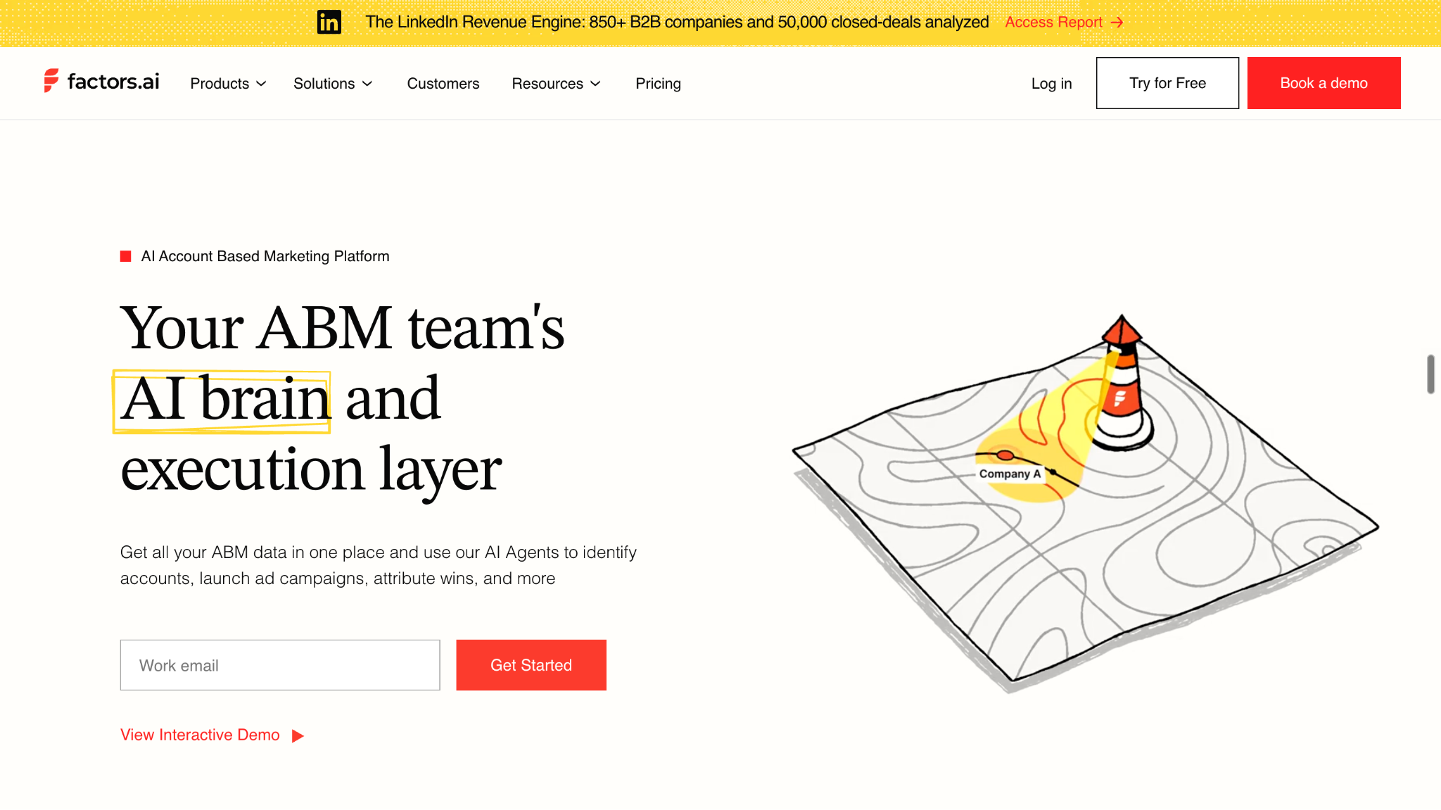This screenshot has width=1441, height=810.
Task: Click the highlighted 'AI brain' headline text
Action: click(224, 399)
